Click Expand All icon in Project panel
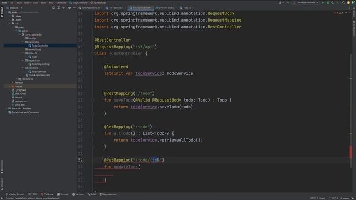Viewport: 356px width, 200px height. (58, 8)
